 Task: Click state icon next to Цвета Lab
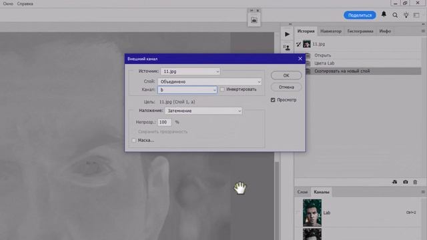pyautogui.click(x=308, y=63)
